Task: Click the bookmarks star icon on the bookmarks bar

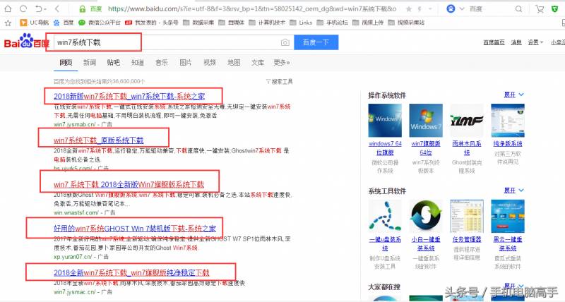Action: [8, 23]
